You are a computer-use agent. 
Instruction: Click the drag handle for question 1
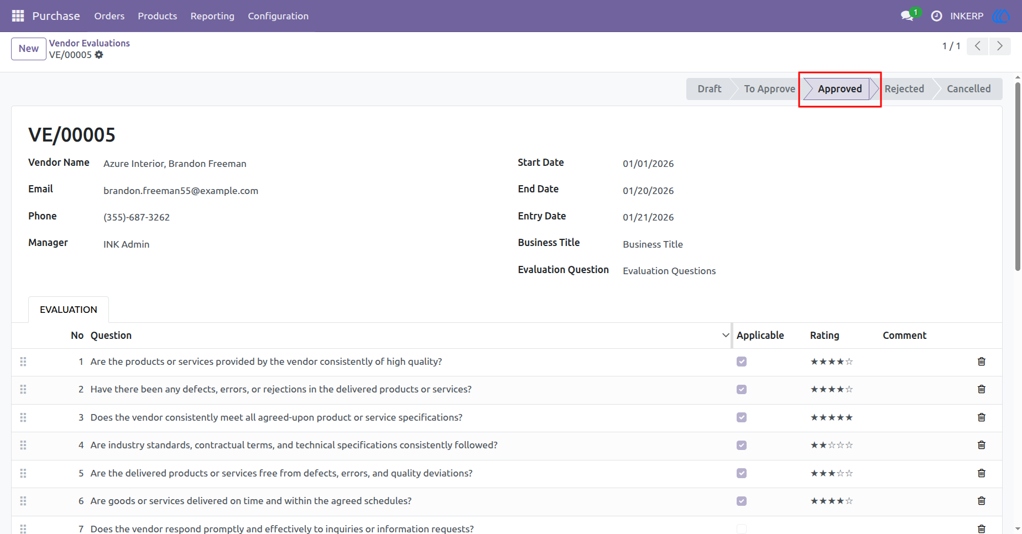(23, 362)
